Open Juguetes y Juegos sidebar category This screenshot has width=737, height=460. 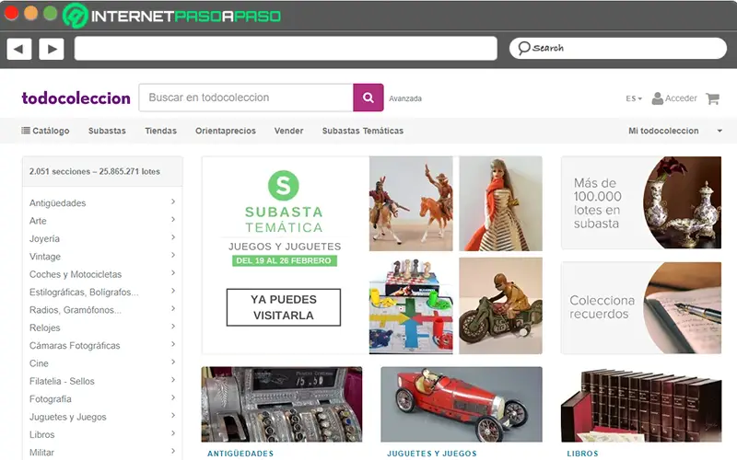point(67,418)
